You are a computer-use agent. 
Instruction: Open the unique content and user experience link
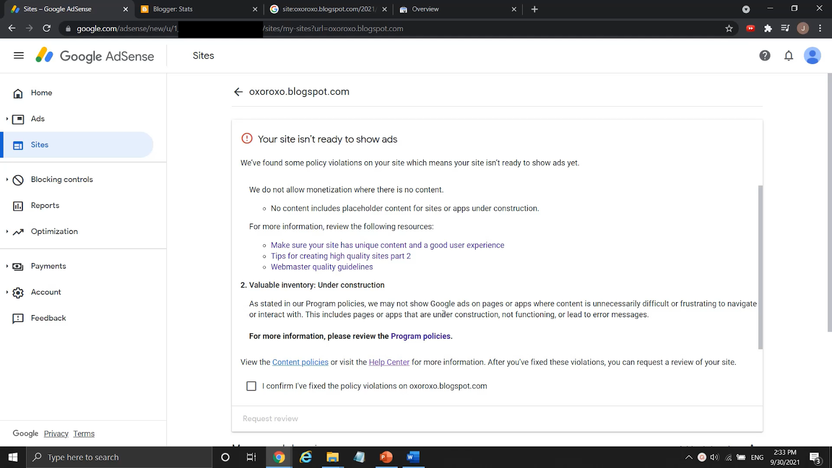[387, 245]
